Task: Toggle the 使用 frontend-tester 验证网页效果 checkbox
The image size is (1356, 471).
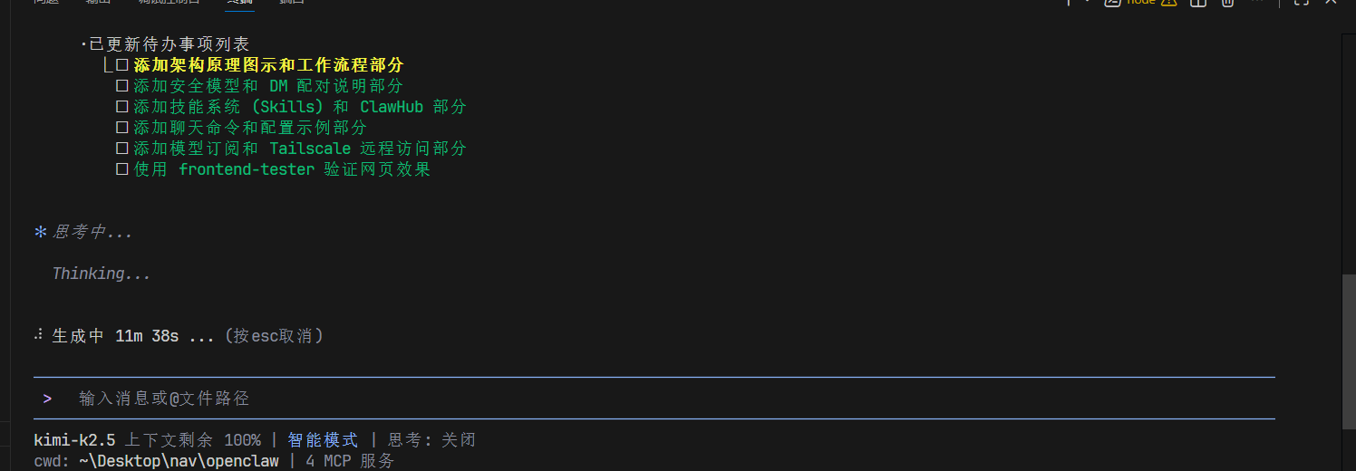Action: [x=121, y=169]
